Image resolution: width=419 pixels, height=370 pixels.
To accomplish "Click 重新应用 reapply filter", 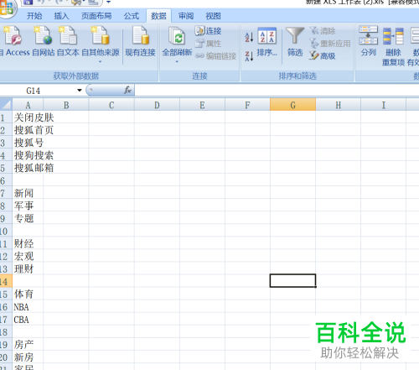I will (x=330, y=44).
